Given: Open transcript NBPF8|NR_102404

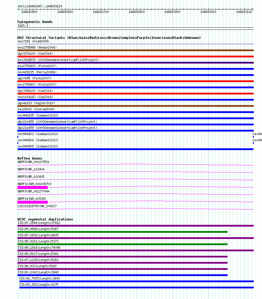Looking at the screenshot, I should tap(31, 169).
